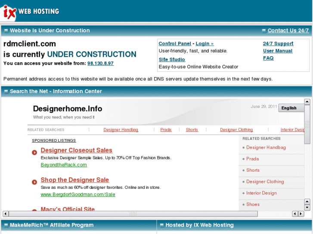313x234 pixels.
Task: Click the MakeMeRich Affiliate Program header icon
Action: point(6,225)
